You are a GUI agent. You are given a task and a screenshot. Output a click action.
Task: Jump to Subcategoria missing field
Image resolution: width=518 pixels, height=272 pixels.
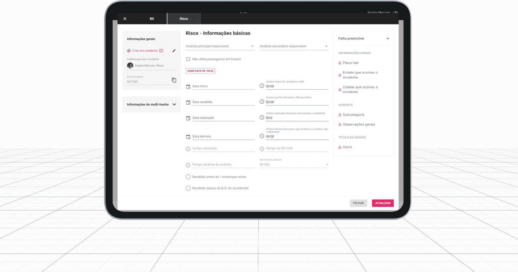(353, 115)
